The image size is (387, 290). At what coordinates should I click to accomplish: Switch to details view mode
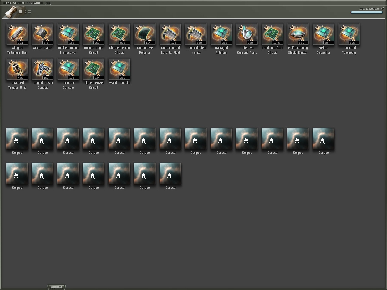tap(25, 12)
